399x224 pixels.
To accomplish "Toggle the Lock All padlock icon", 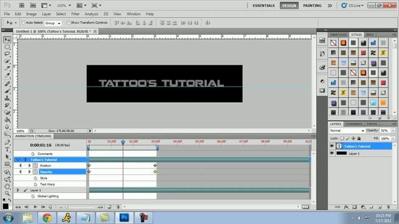I will [x=359, y=138].
